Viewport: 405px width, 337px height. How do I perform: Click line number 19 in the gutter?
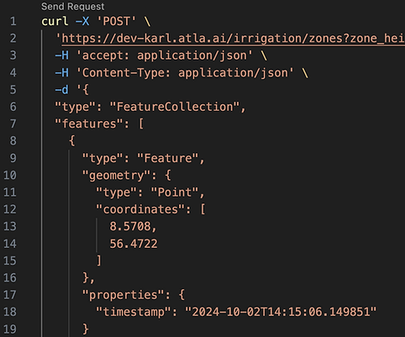pos(10,329)
